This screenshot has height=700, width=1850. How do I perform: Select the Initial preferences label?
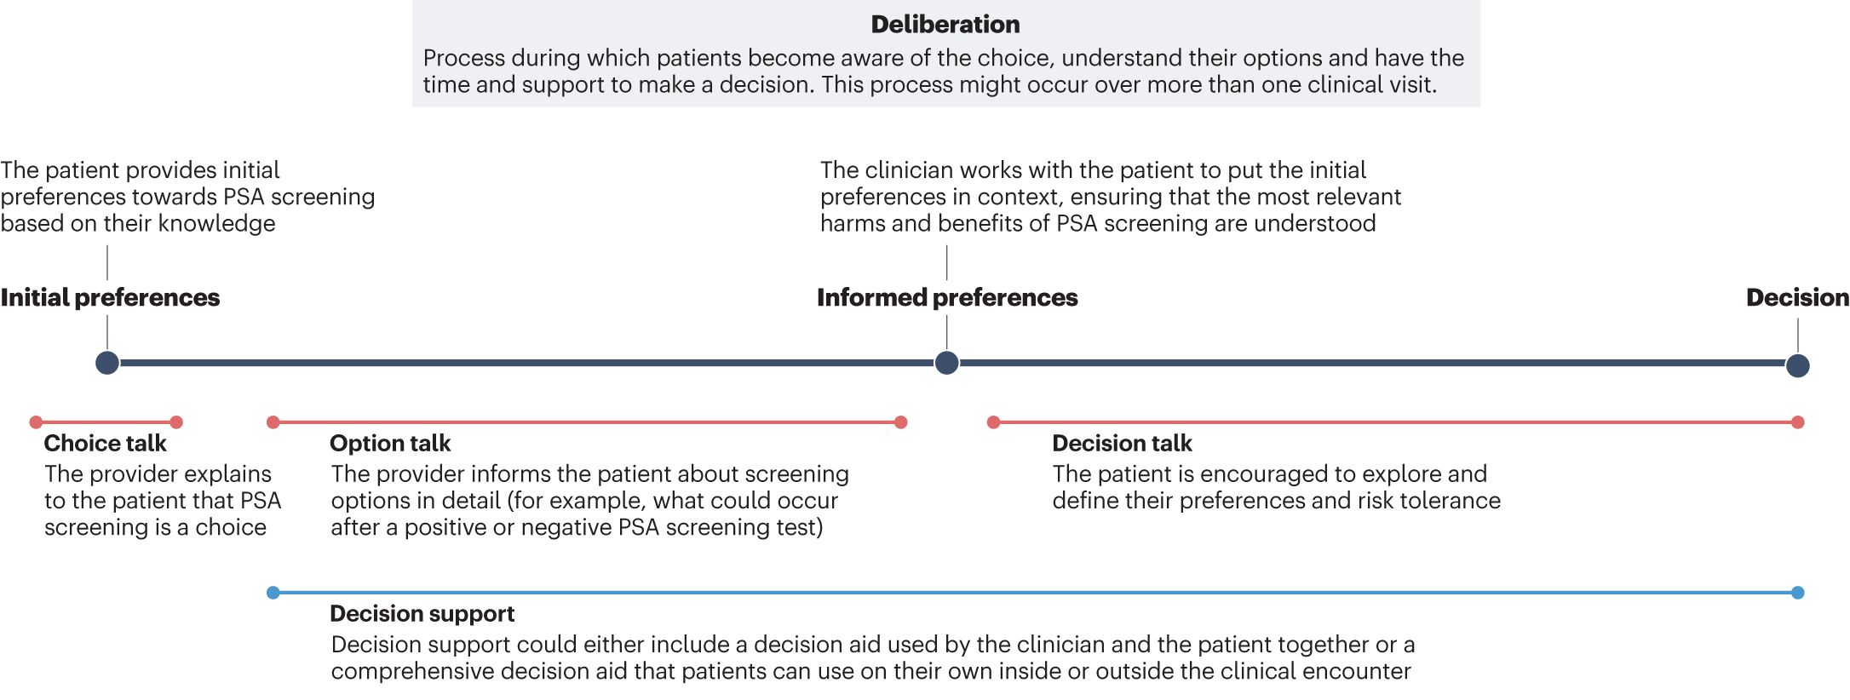110,297
